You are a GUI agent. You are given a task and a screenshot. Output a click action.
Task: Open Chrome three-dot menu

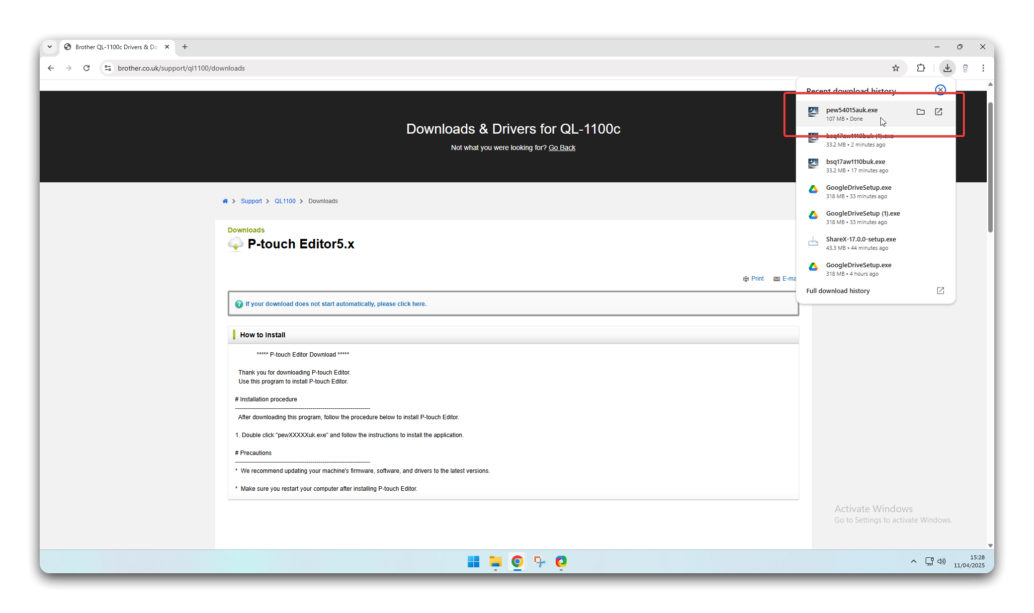983,68
